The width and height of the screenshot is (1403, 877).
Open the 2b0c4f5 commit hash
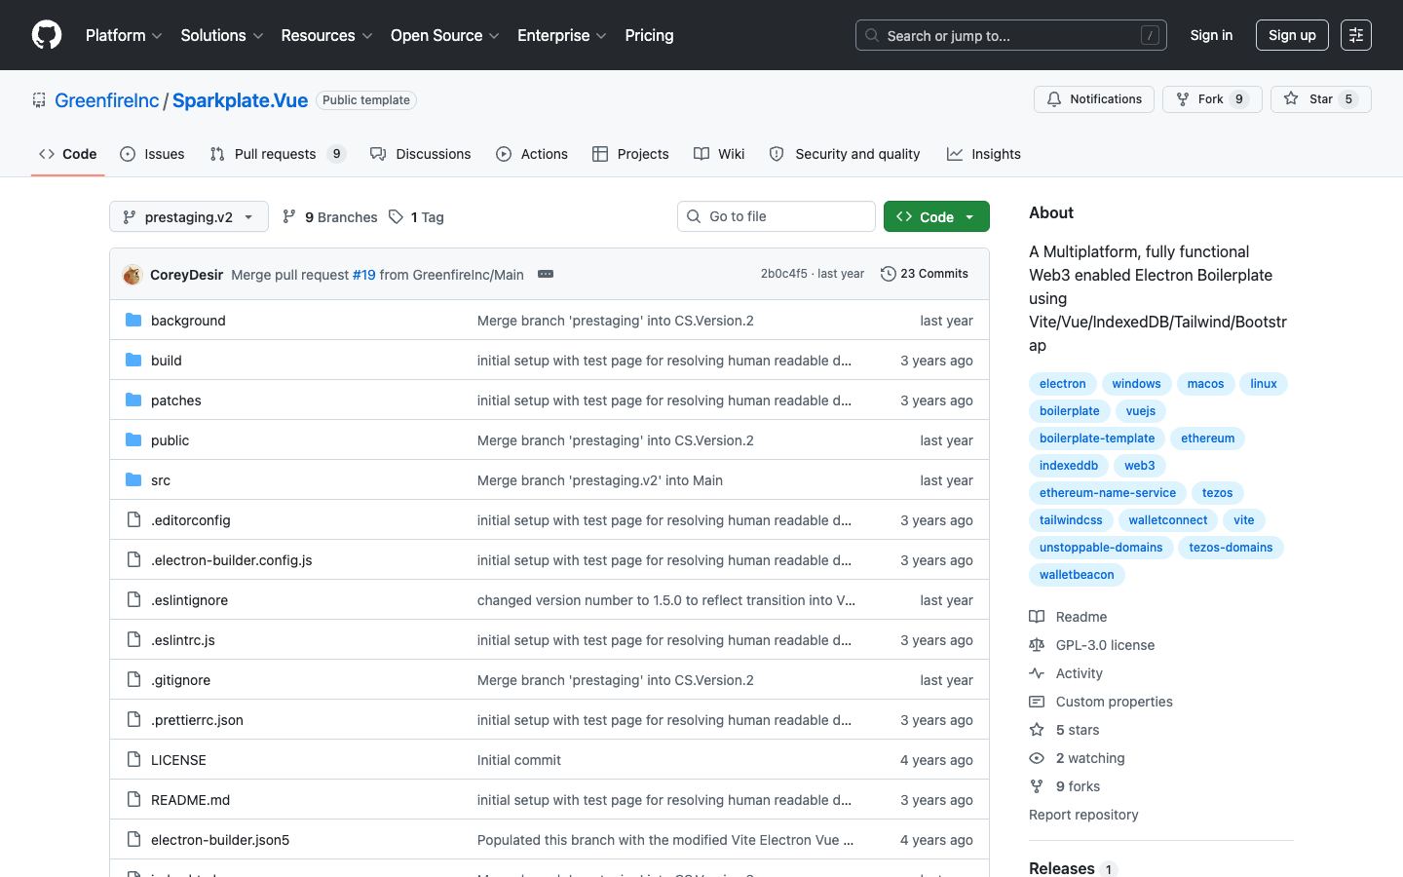(x=784, y=274)
